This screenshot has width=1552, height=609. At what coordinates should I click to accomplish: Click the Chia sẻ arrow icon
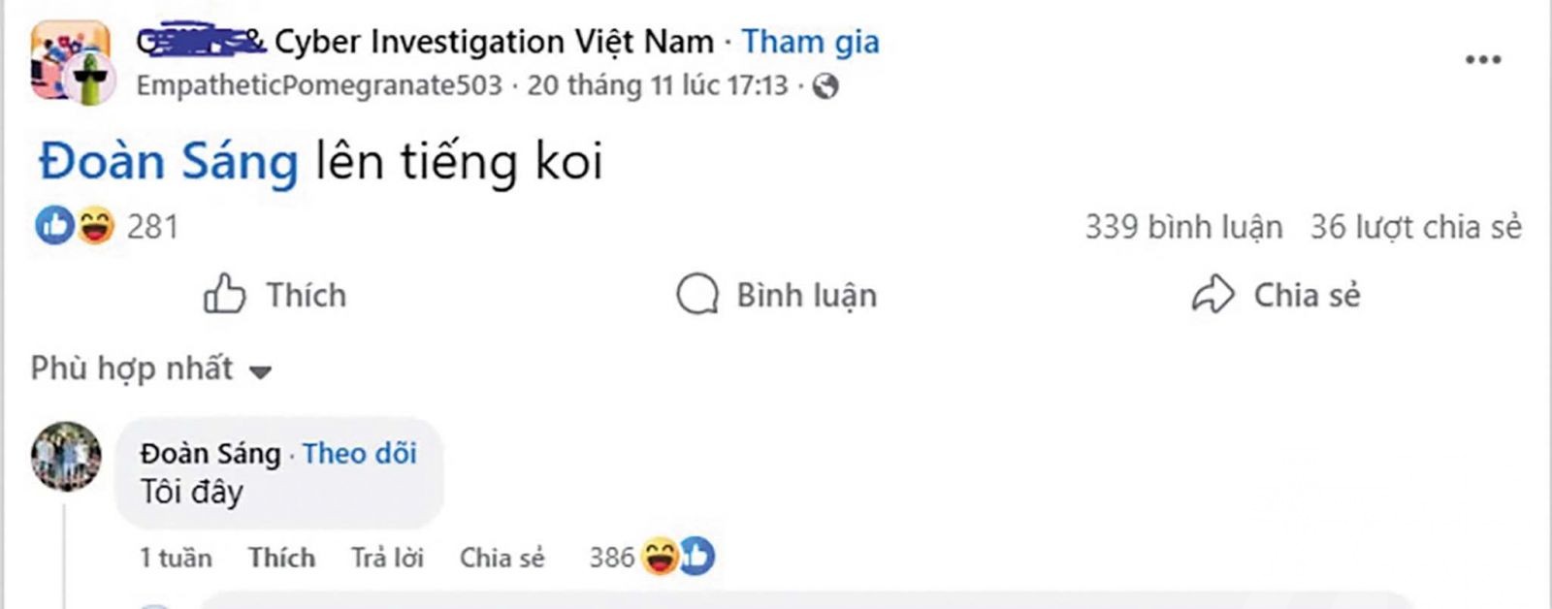pyautogui.click(x=1212, y=295)
